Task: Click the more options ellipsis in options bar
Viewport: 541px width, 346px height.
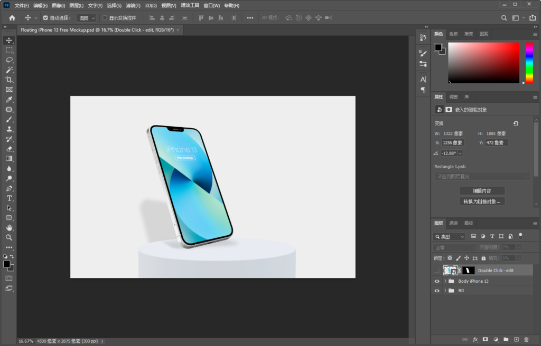Action: [250, 18]
